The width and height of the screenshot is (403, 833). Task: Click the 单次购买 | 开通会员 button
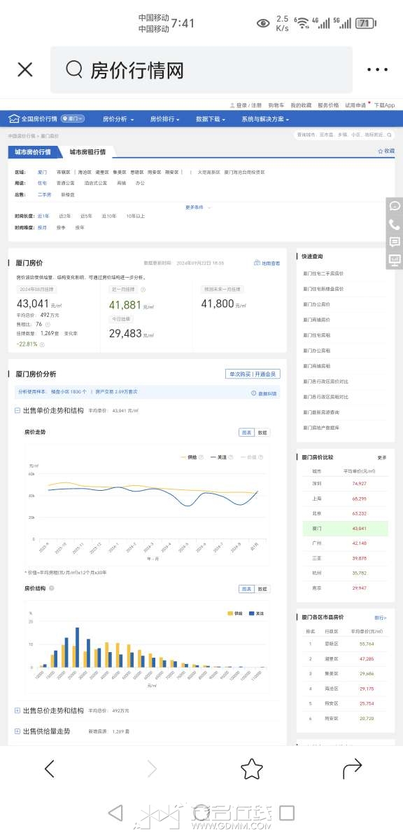[x=253, y=374]
